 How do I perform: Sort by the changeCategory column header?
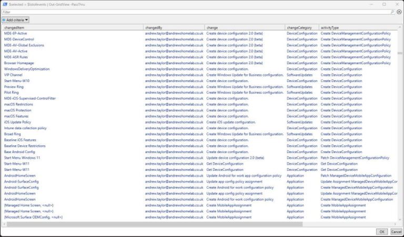pyautogui.click(x=301, y=27)
